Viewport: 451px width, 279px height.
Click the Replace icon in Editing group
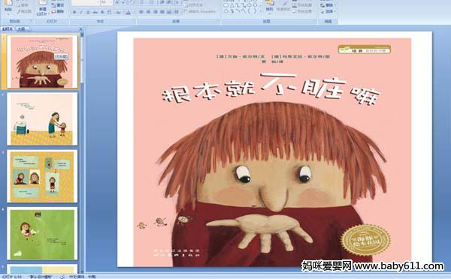[x=327, y=5]
